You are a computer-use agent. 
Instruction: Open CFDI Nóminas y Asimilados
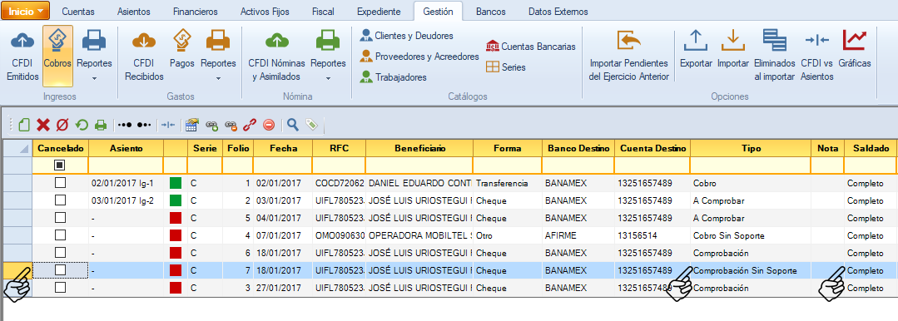[276, 56]
